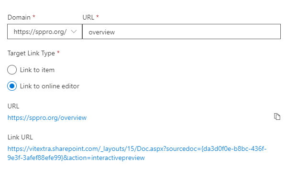The image size is (287, 191).
Task: Click the 'URL' label above the input
Action: (x=88, y=17)
